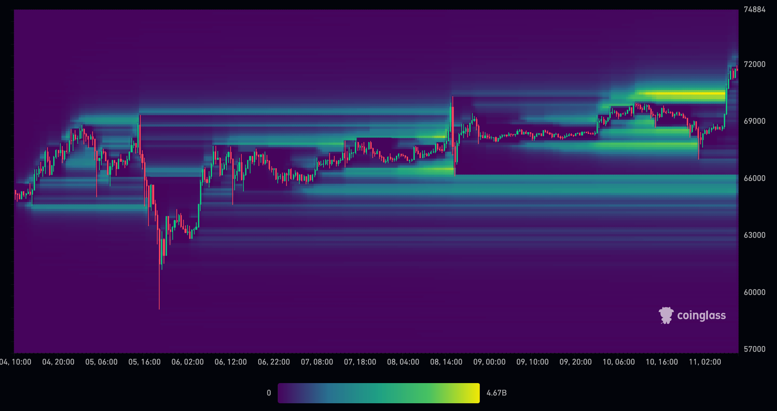Click the 04, 20:00 time axis label
This screenshot has height=411, width=777.
click(58, 362)
